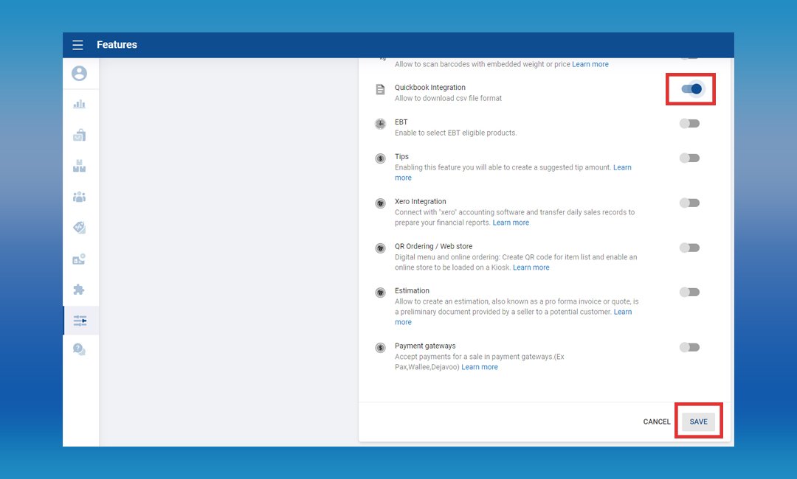Image resolution: width=797 pixels, height=479 pixels.
Task: Toggle on QR Ordering / Web store
Action: click(x=689, y=248)
